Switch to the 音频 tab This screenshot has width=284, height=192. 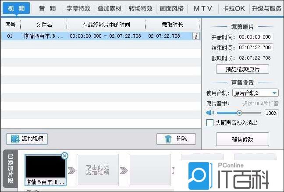(x=47, y=8)
